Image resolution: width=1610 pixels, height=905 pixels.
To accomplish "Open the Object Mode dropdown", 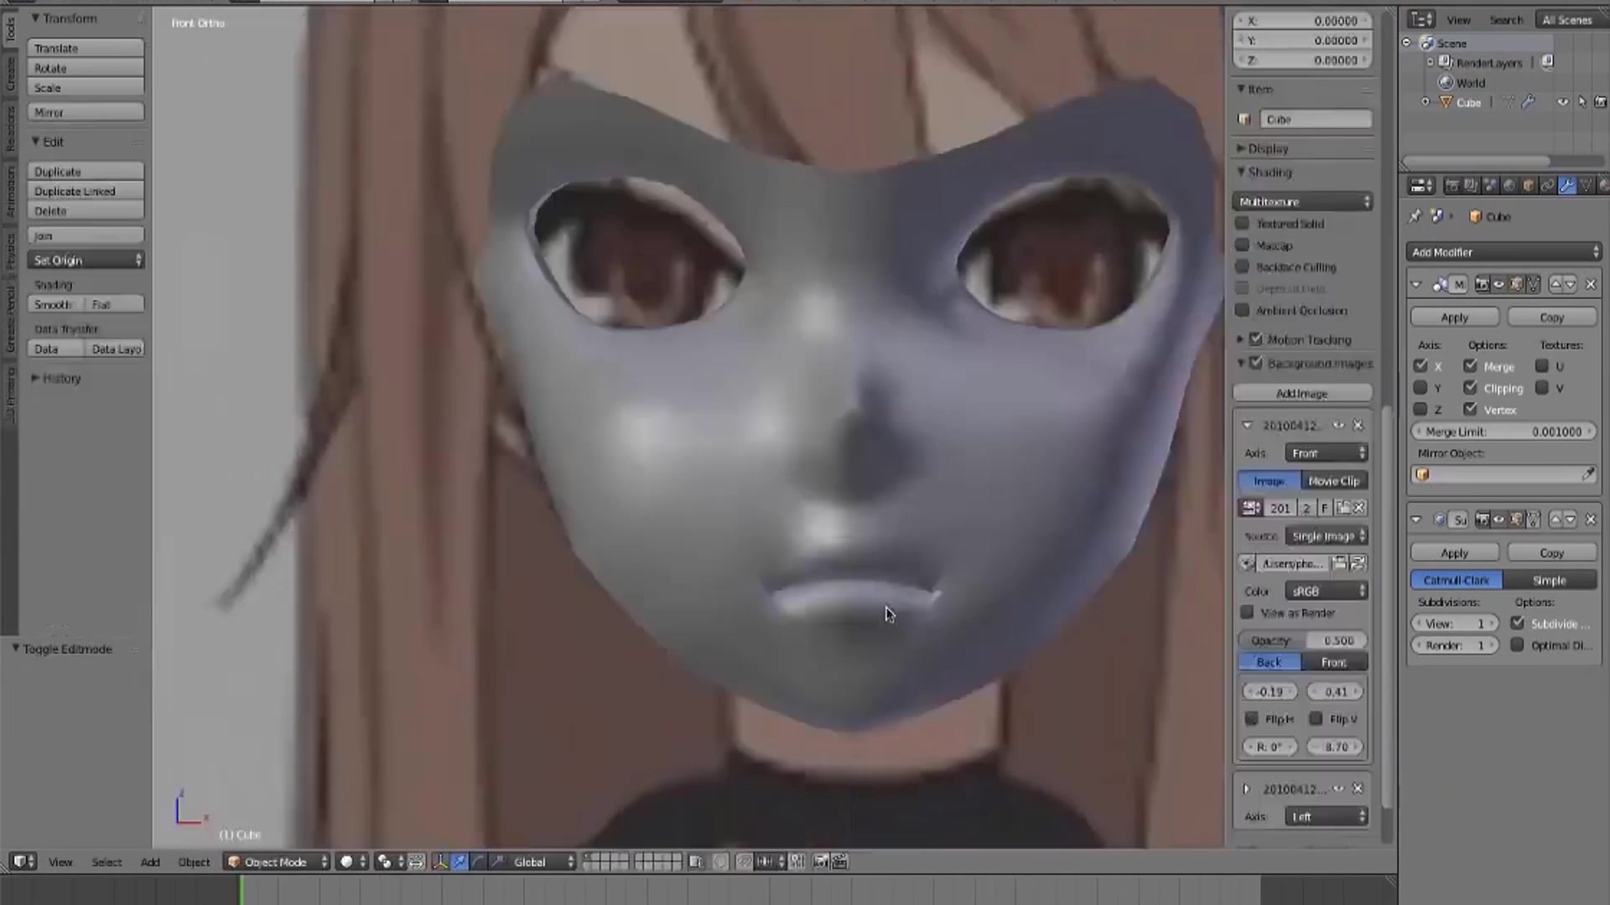I will pyautogui.click(x=278, y=862).
